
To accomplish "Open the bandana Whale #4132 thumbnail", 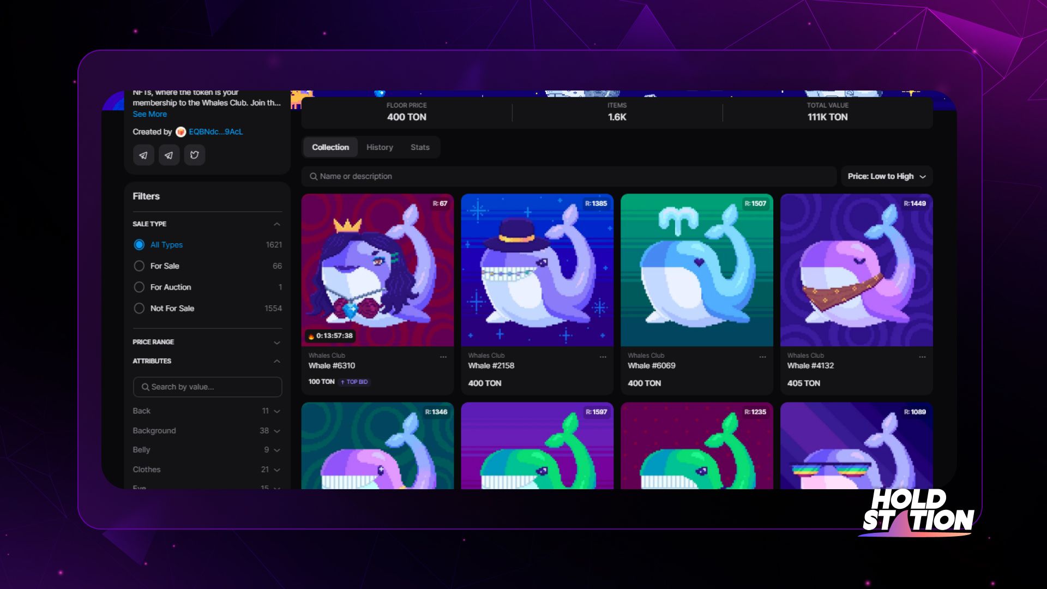I will [x=857, y=270].
